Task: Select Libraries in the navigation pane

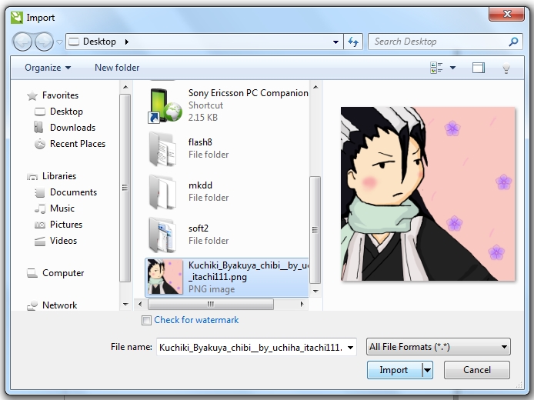Action: 59,176
